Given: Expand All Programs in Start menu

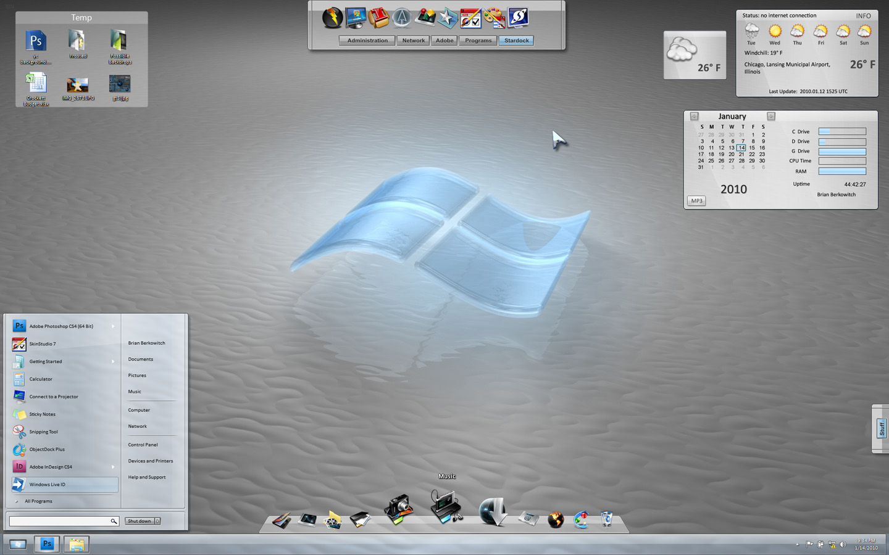Looking at the screenshot, I should pyautogui.click(x=38, y=501).
